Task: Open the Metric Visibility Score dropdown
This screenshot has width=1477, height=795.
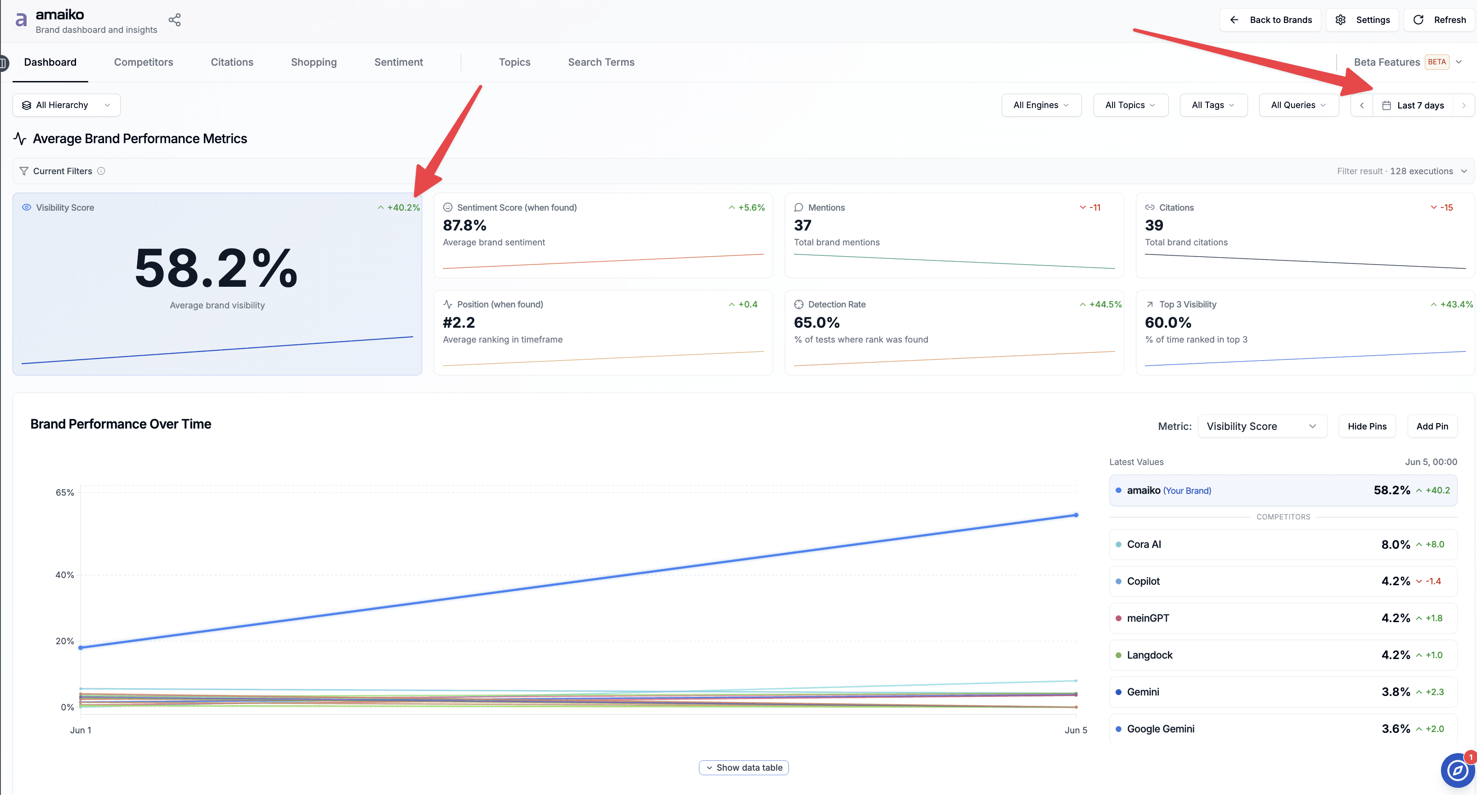Action: [x=1262, y=426]
